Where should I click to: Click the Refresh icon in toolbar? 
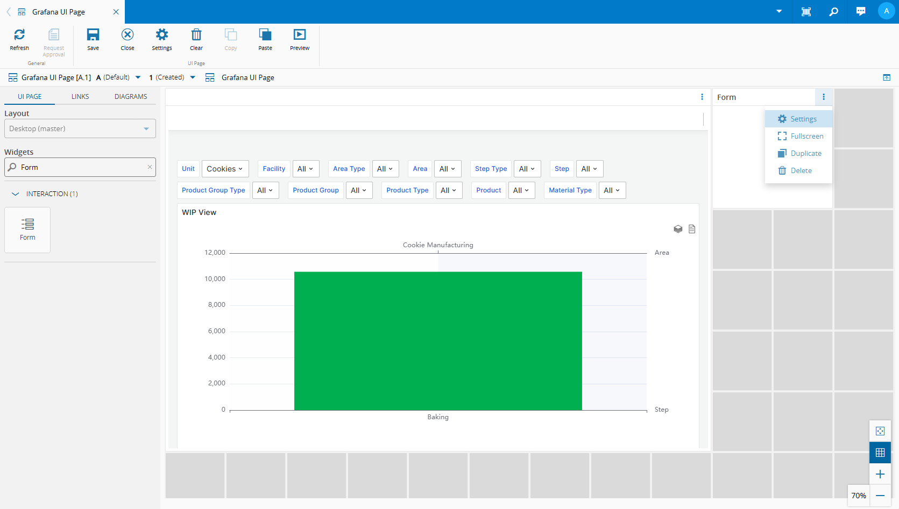(19, 35)
